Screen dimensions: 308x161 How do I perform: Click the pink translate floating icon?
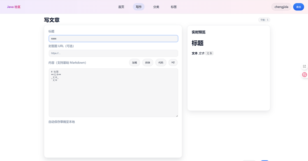304,75
